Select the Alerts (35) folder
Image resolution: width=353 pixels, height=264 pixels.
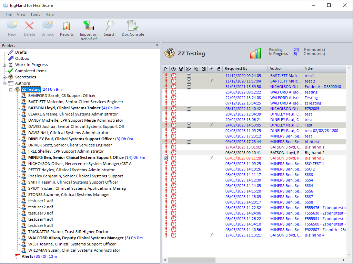point(39,256)
